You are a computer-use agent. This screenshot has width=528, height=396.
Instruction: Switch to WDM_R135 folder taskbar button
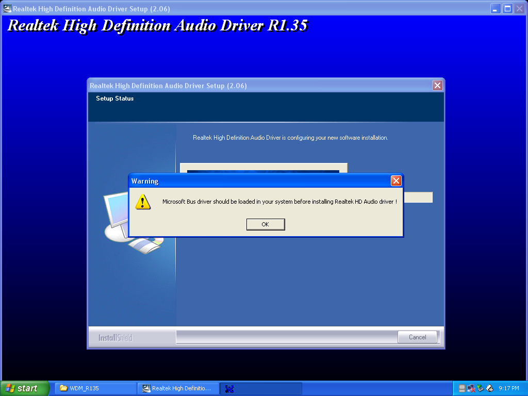(95, 388)
